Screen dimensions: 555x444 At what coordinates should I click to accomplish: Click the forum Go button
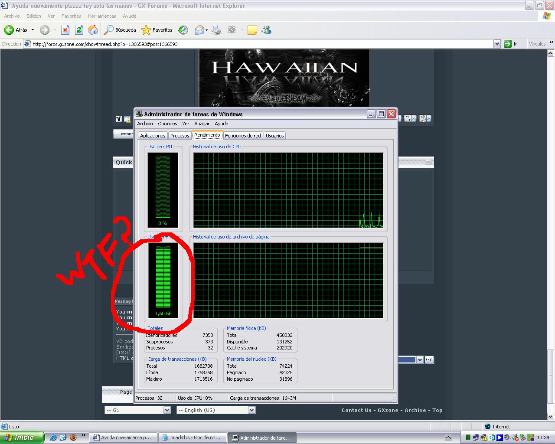tap(429, 359)
